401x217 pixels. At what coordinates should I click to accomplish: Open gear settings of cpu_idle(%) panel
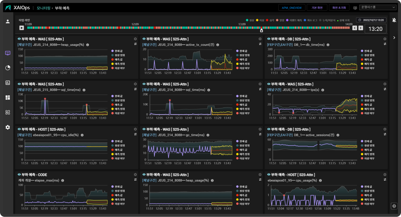click(x=135, y=129)
